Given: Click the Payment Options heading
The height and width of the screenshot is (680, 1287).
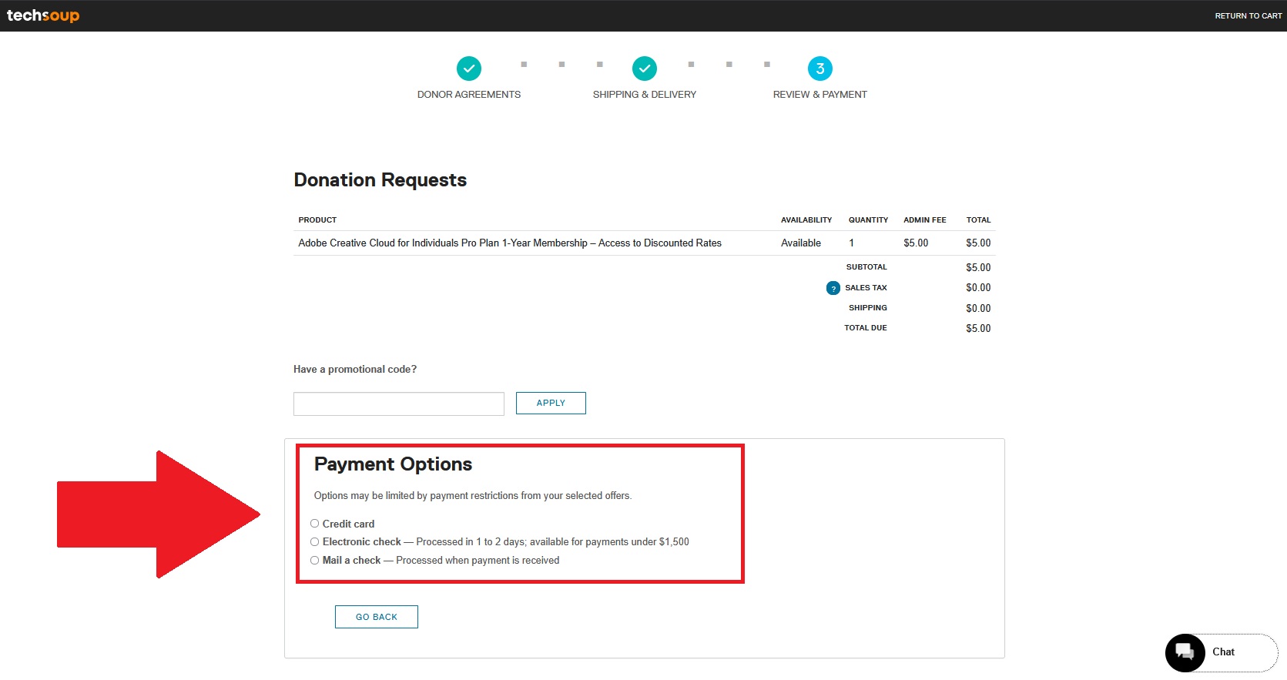Looking at the screenshot, I should [x=393, y=464].
